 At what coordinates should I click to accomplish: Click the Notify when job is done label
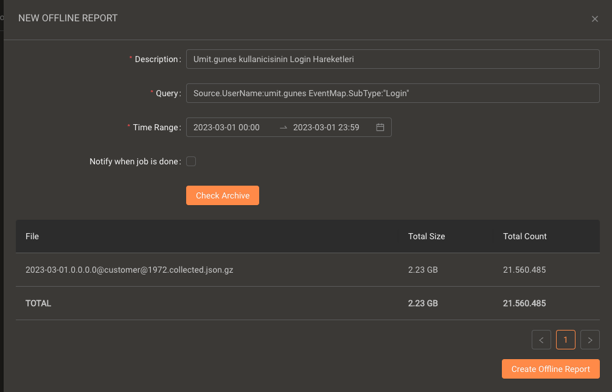pos(134,161)
